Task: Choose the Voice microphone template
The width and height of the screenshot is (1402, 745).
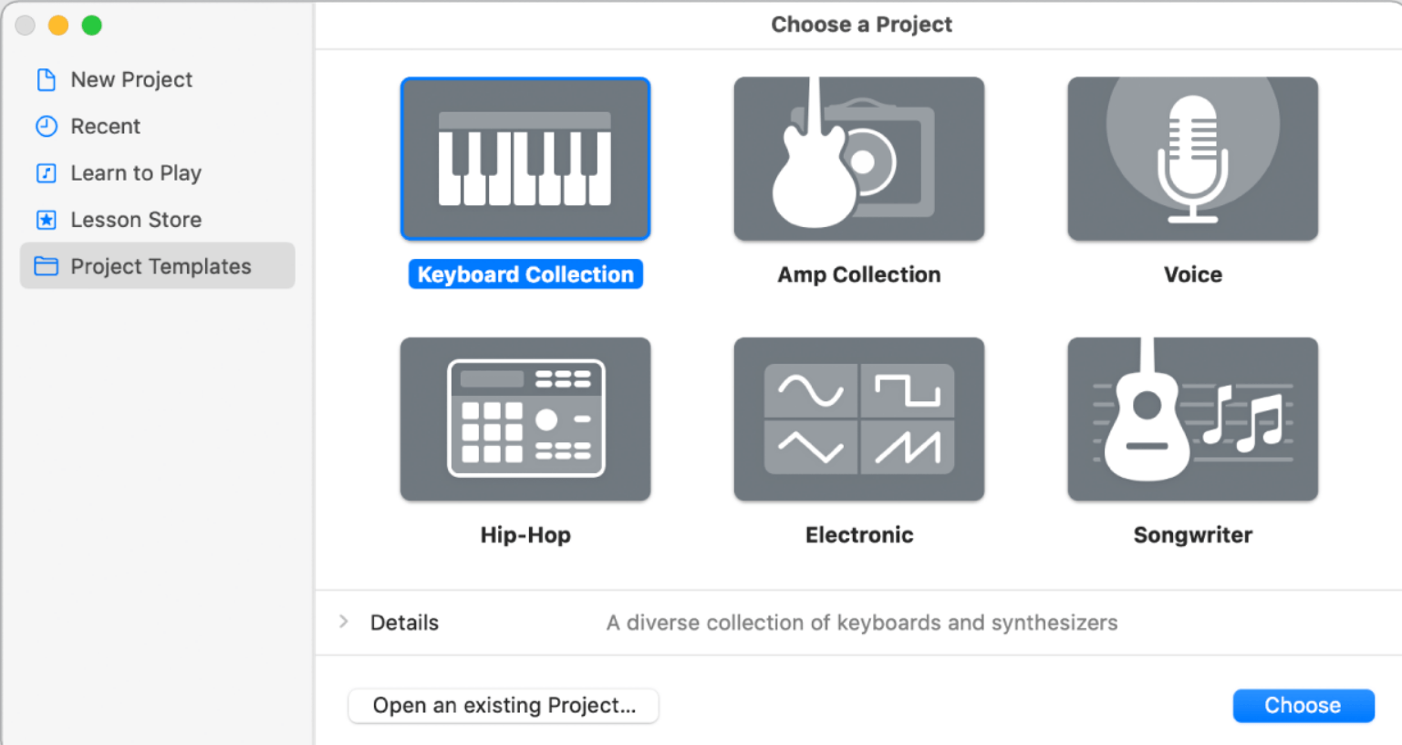Action: click(1192, 159)
